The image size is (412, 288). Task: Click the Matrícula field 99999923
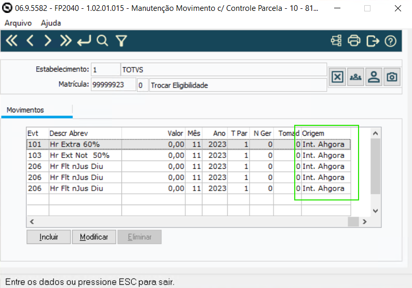pos(113,85)
